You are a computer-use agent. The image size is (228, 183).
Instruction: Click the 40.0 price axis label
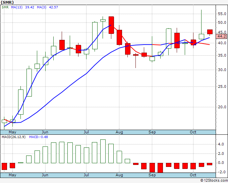pos(222,43)
